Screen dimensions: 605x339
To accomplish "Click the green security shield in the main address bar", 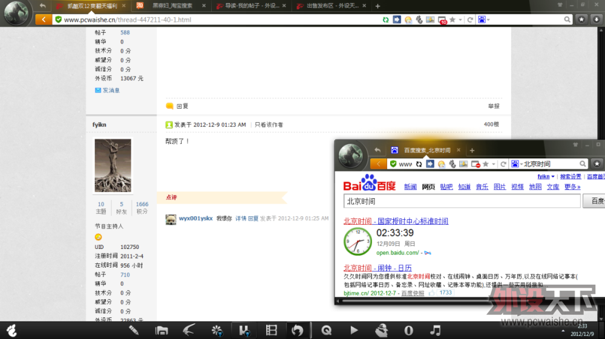I will [58, 19].
